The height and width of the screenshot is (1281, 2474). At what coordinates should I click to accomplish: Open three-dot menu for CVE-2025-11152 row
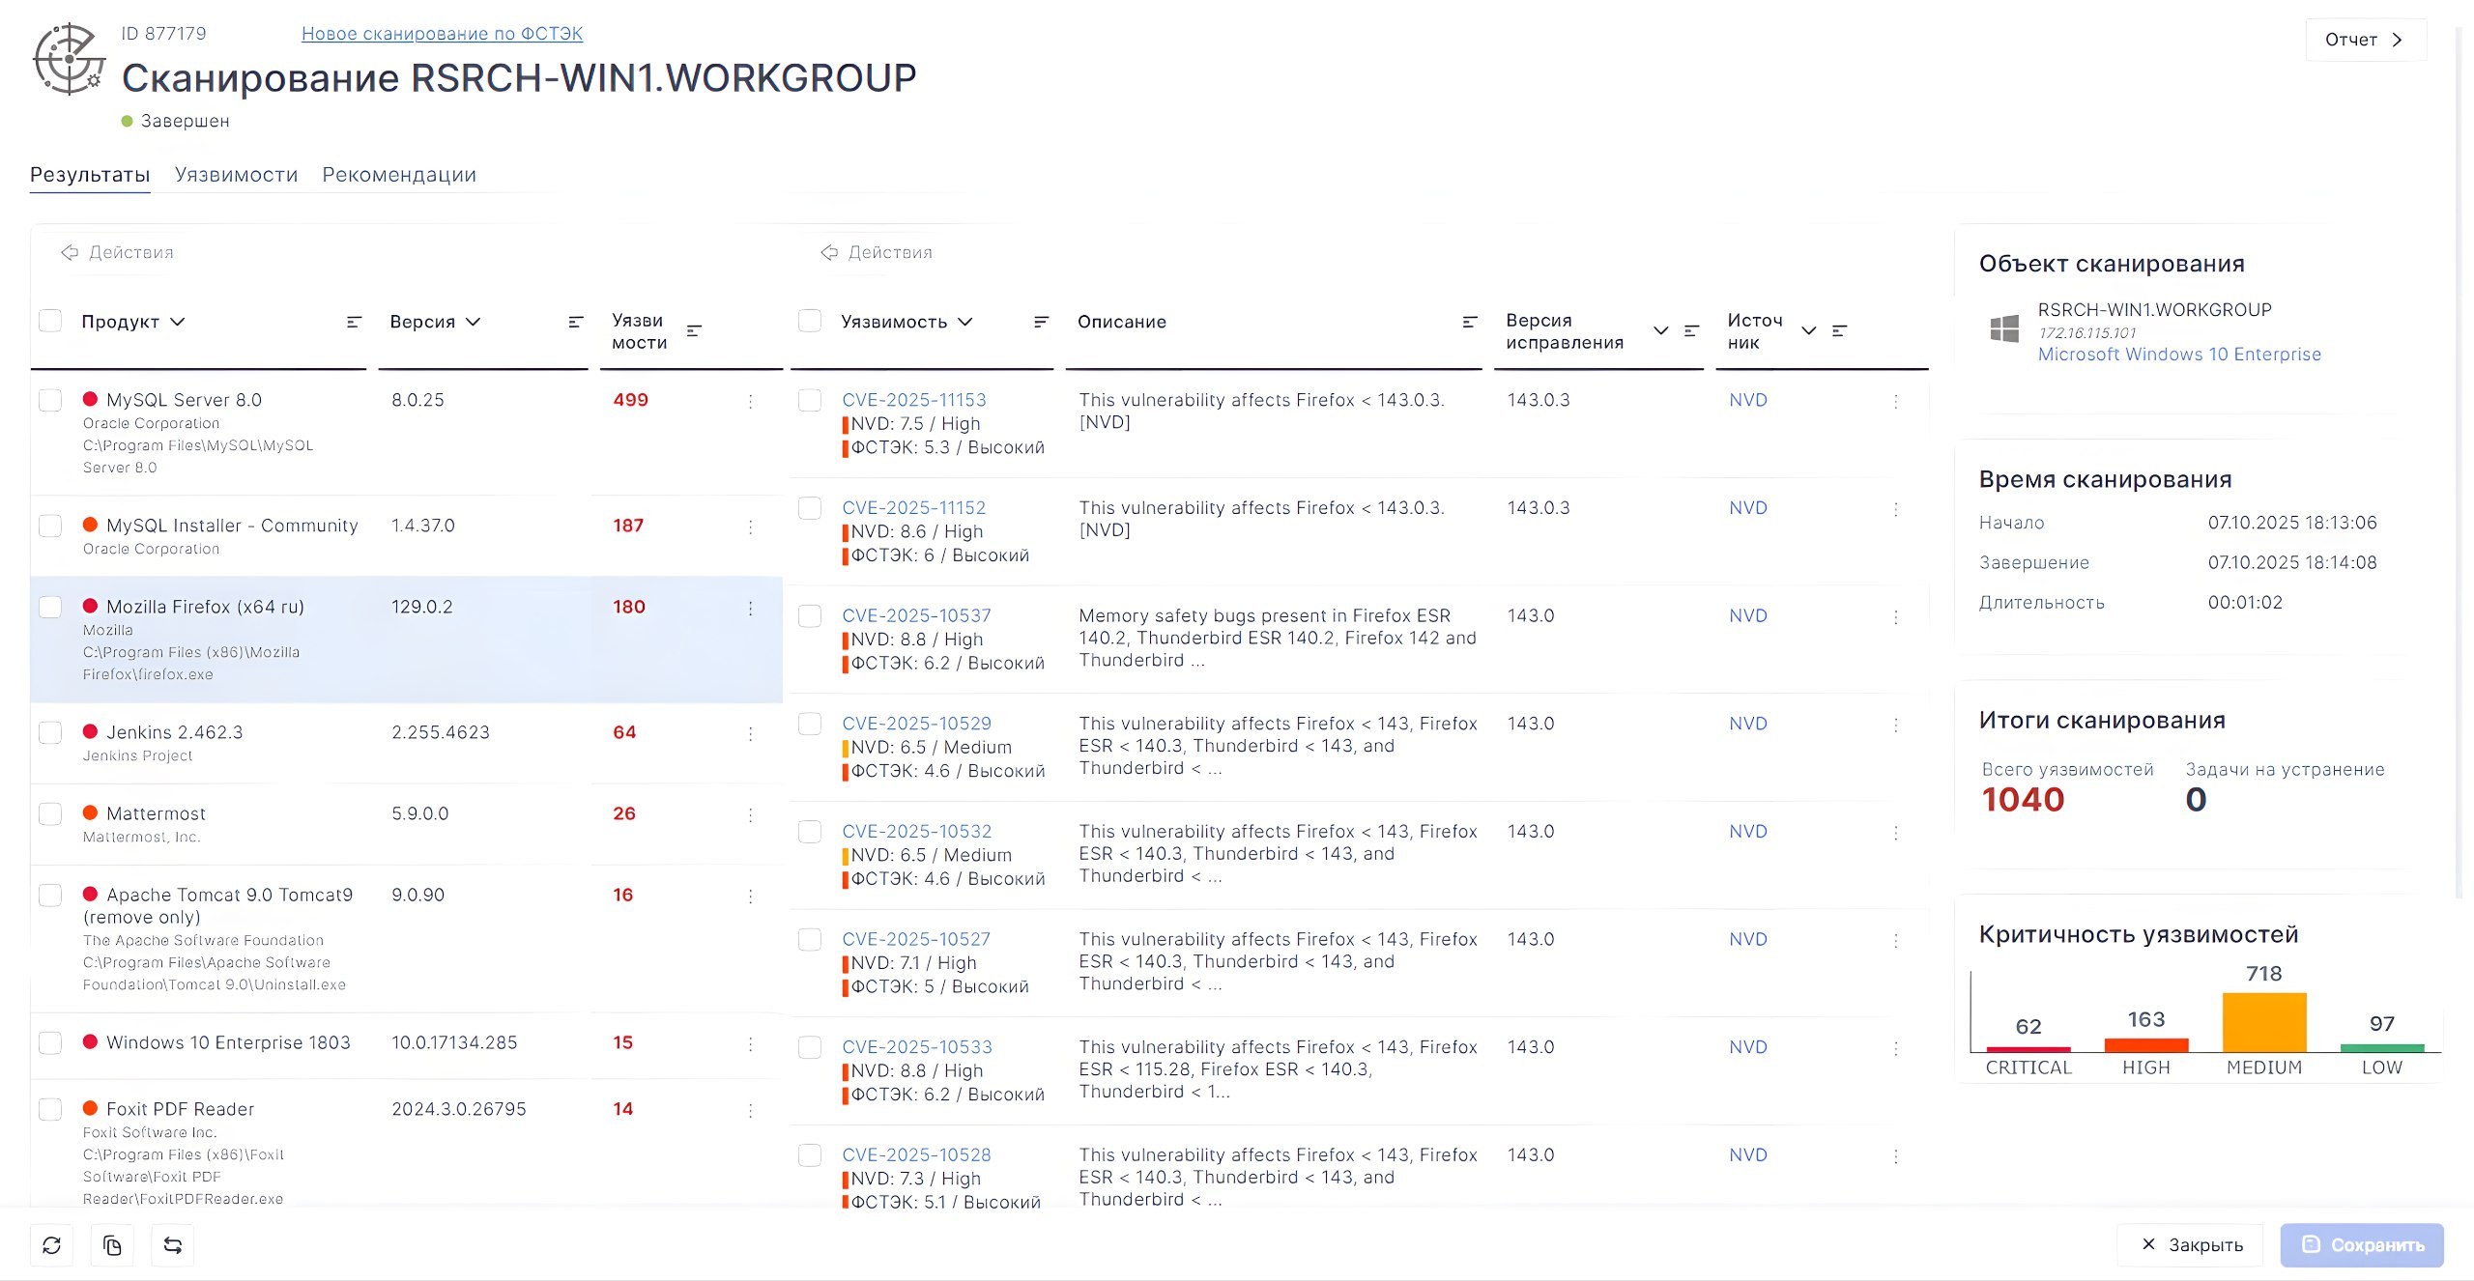(1895, 509)
